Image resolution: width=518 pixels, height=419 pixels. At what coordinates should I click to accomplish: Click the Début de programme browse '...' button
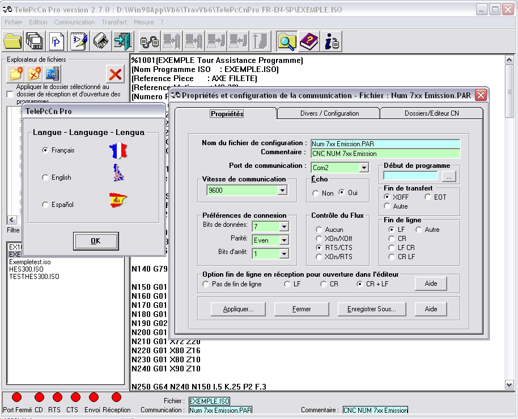point(449,177)
